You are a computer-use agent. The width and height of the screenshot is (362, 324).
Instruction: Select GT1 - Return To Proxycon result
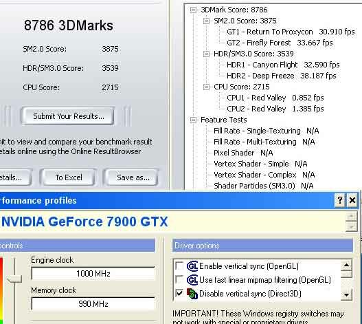291,32
